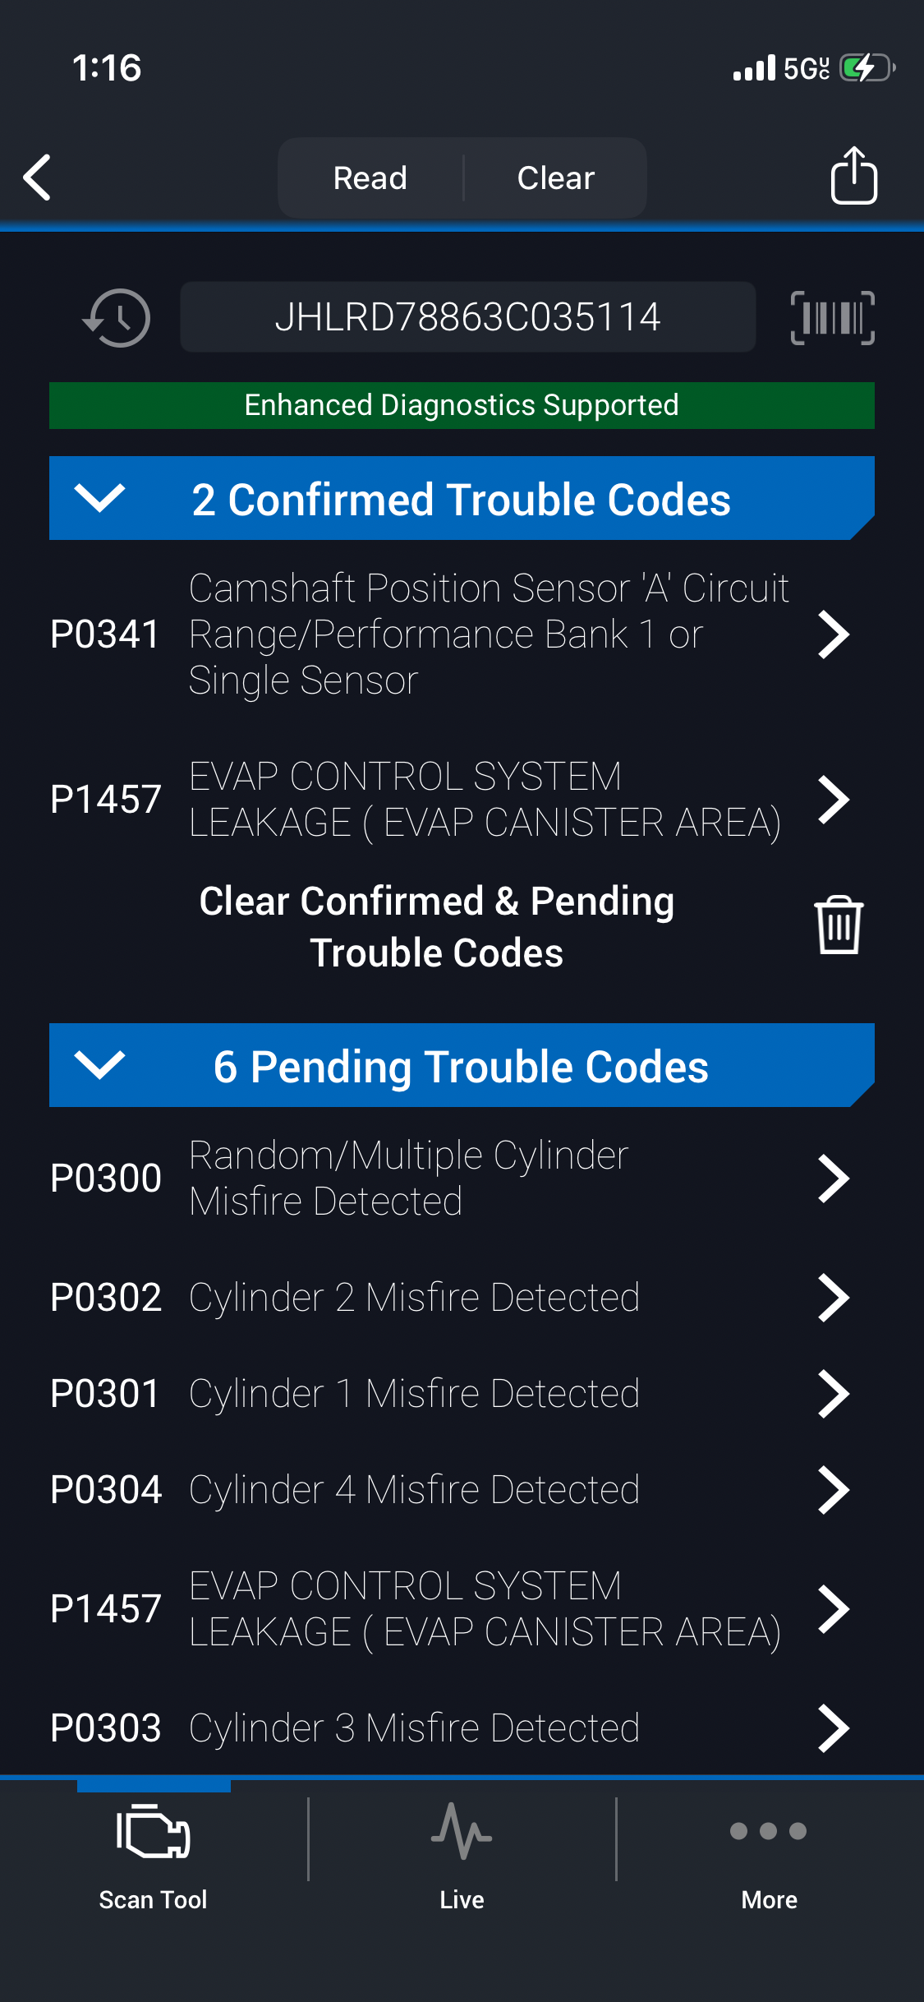
Task: Select the Clear tab
Action: pos(555,178)
